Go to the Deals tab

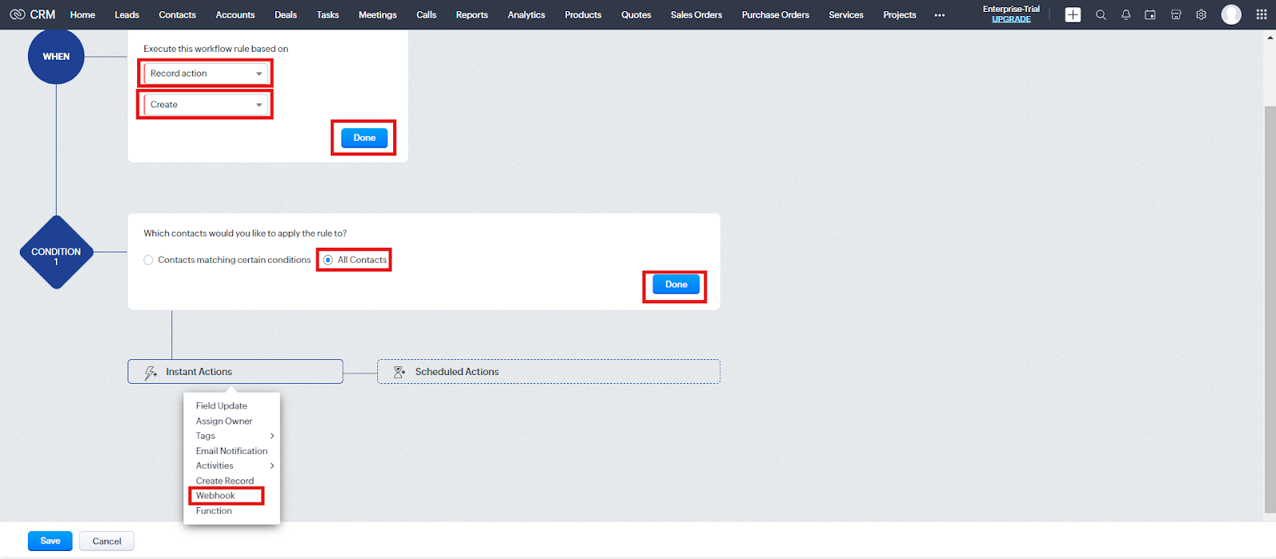coord(286,15)
